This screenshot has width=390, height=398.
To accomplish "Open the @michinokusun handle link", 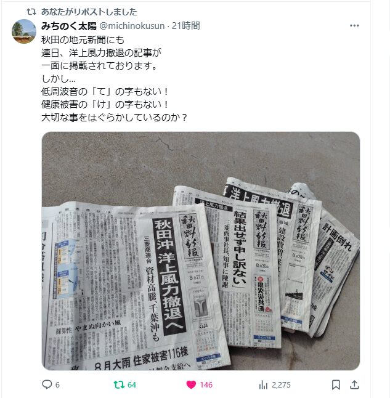I will (132, 26).
